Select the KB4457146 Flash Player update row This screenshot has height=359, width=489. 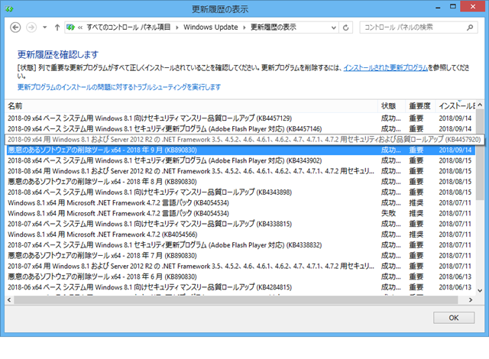(x=241, y=129)
